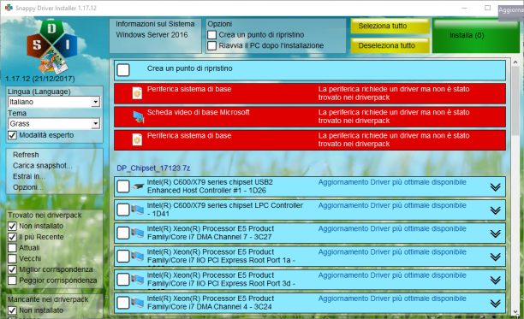Select the DMA Channel 7 driver checkbox
524x319 pixels.
pos(123,233)
